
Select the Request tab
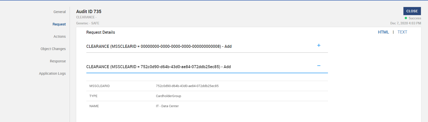(x=59, y=24)
